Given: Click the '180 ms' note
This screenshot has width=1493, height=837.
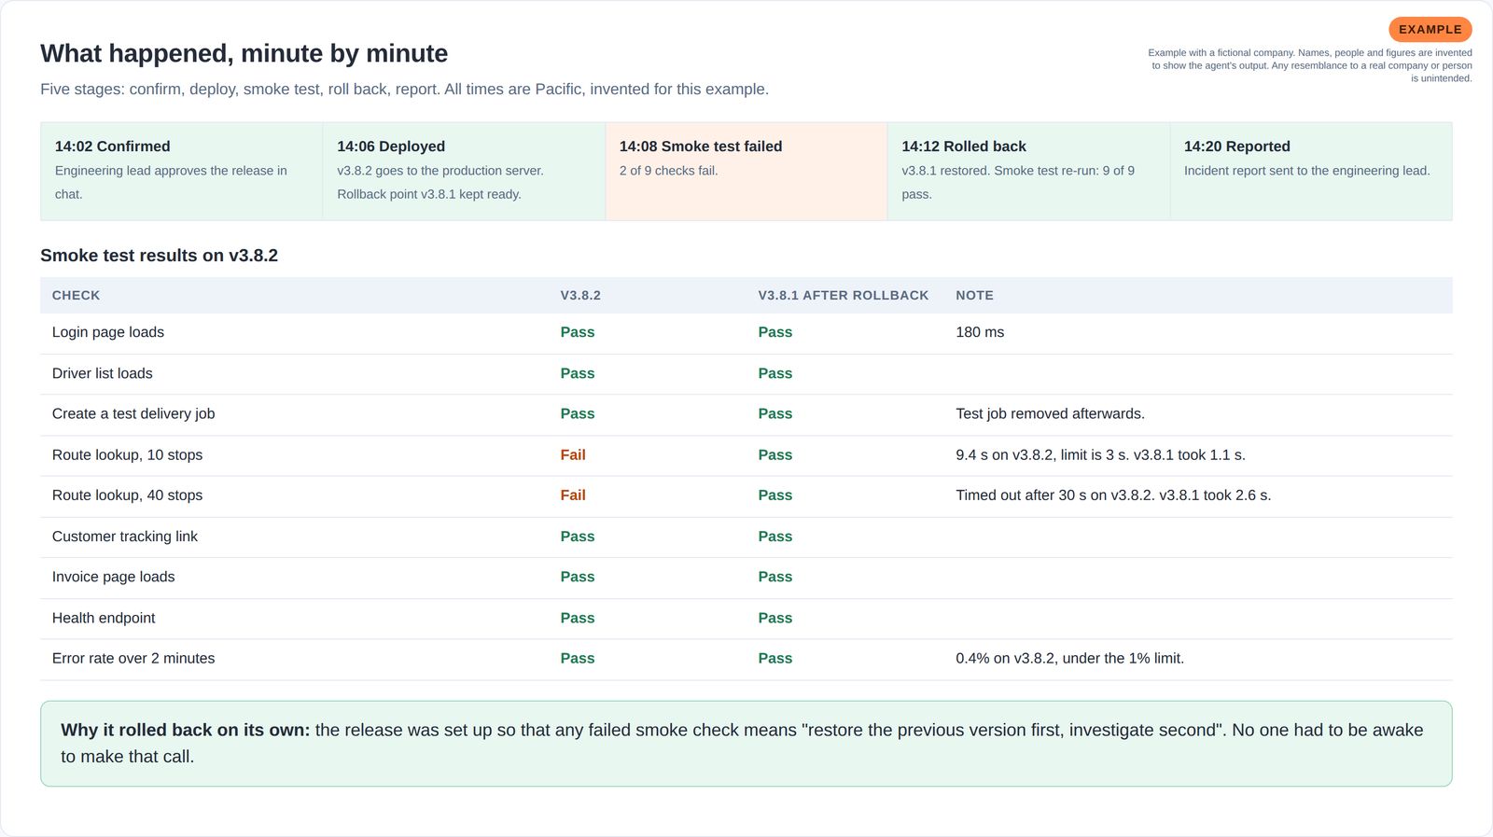Looking at the screenshot, I should coord(980,332).
